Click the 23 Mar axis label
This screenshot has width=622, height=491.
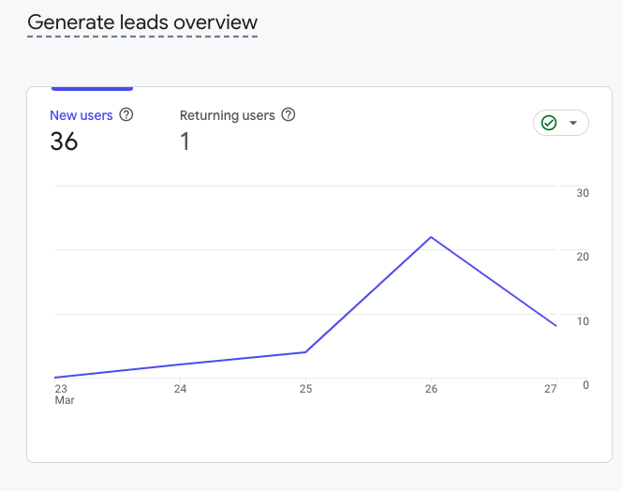pos(65,394)
